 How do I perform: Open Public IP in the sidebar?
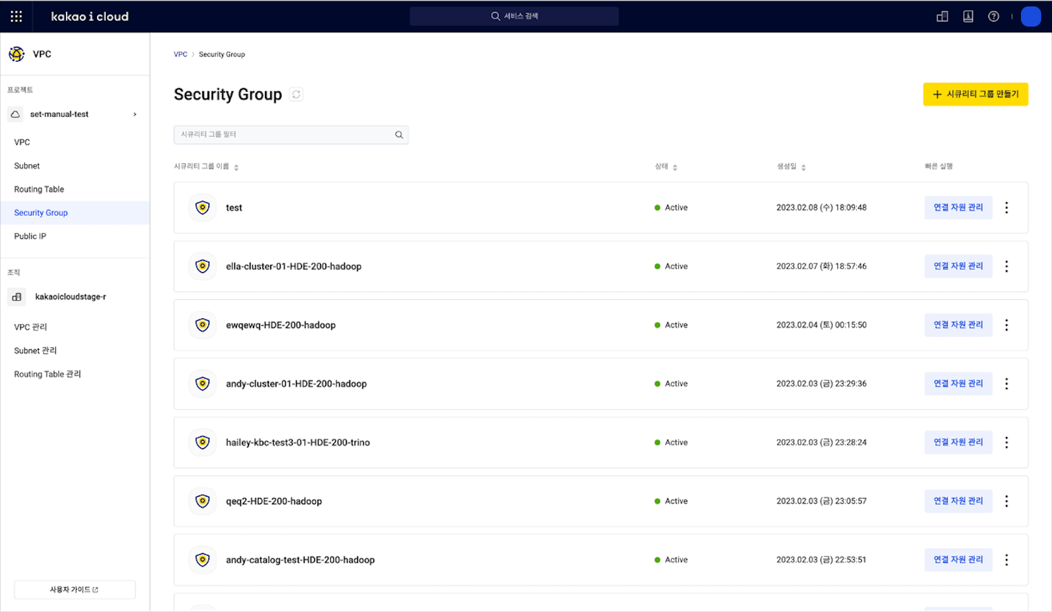click(30, 236)
